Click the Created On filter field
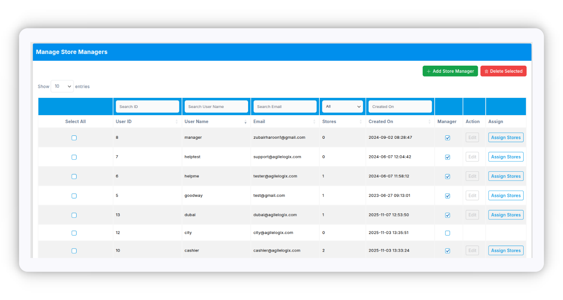This screenshot has width=563, height=300. point(400,106)
